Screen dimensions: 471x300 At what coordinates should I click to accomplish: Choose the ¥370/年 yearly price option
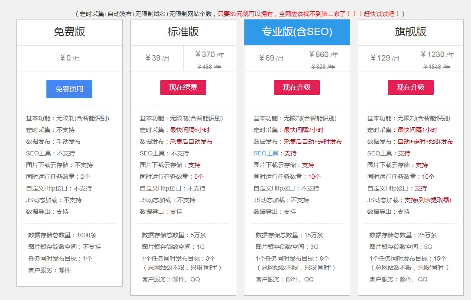click(210, 55)
